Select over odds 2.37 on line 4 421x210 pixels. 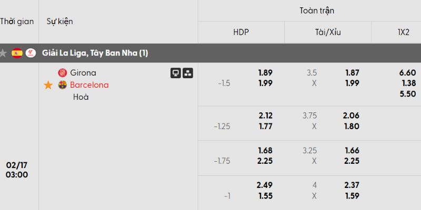pyautogui.click(x=351, y=184)
